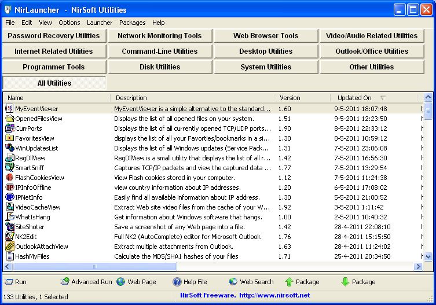Switch to Network Monitoring Tools tab
This screenshot has height=305, width=436.
point(160,36)
